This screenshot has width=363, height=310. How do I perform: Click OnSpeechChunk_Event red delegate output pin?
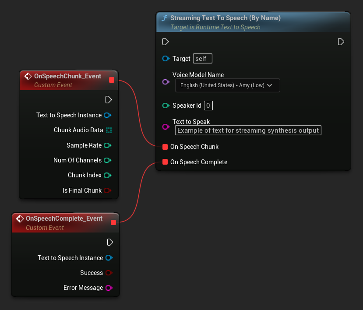[112, 80]
